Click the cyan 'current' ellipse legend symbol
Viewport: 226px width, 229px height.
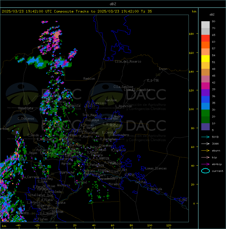pyautogui.click(x=205, y=171)
